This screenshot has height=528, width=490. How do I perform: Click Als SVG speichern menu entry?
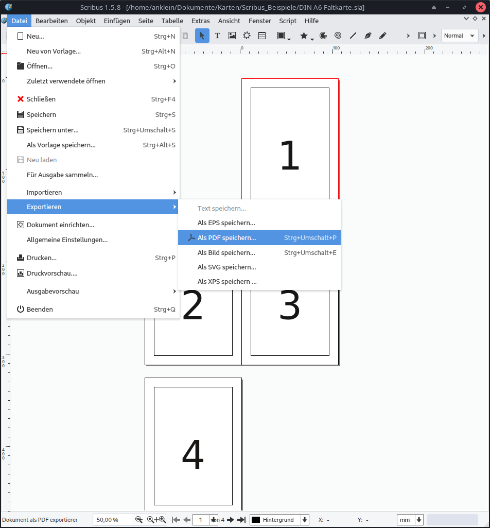click(226, 267)
